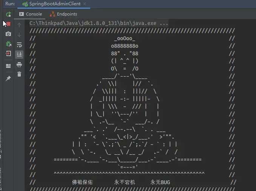Click the '佛祖保佑' text in console
This screenshot has width=256, height=191.
pos(82,182)
